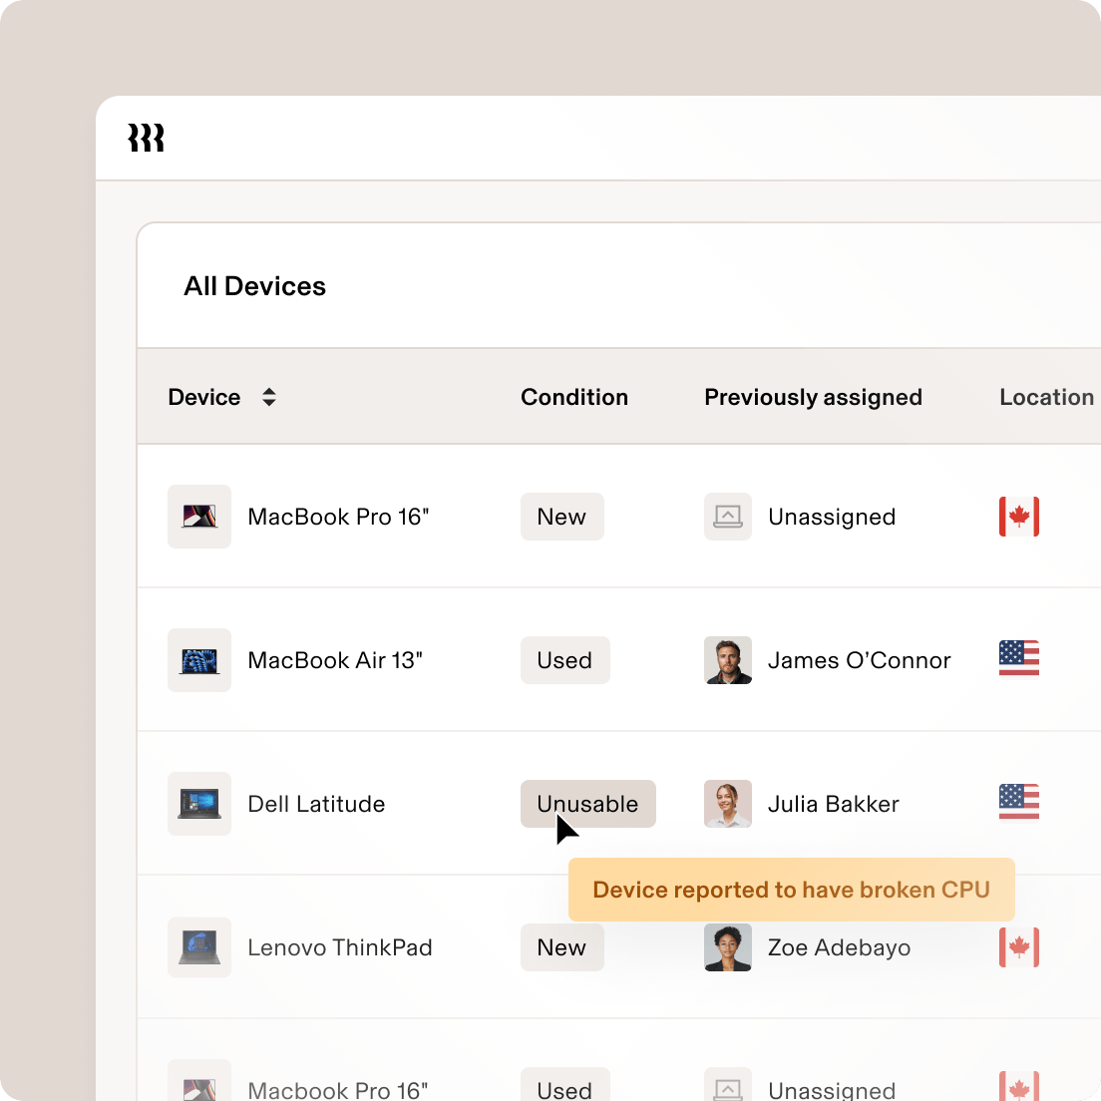Click the Lenovo ThinkPad device image
The height and width of the screenshot is (1101, 1101).
pos(199,947)
